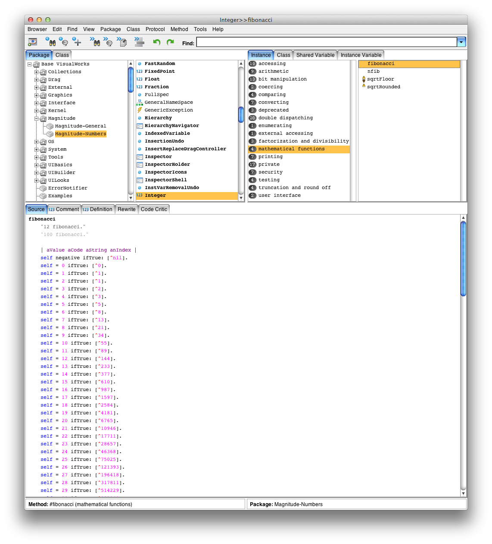Click the Magnitude-General package box icon
Screen dimensions: 492x544
click(50, 126)
